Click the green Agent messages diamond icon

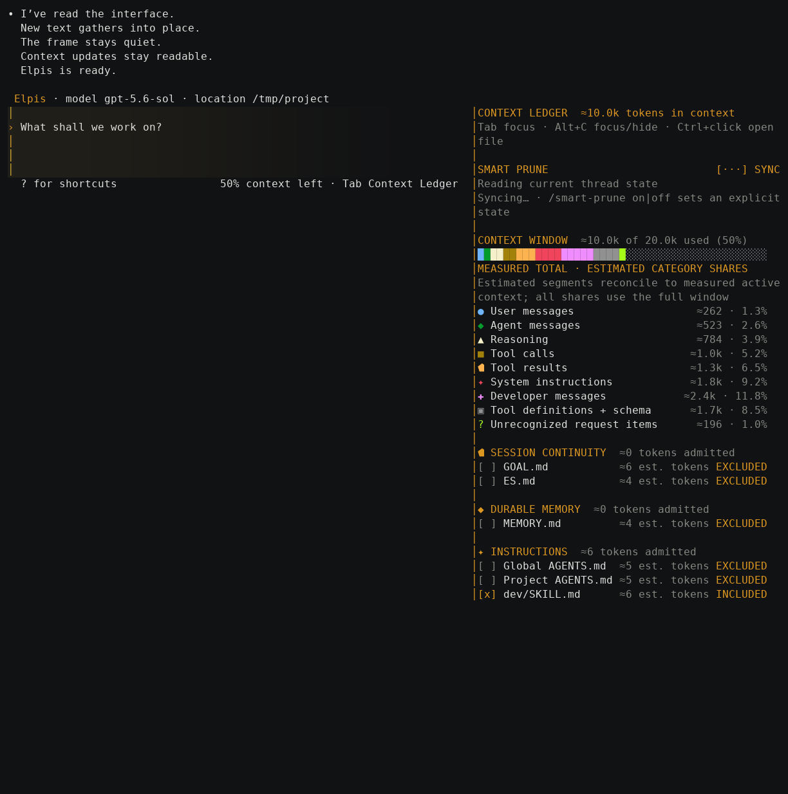tap(481, 326)
